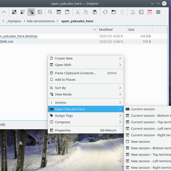
Task: Sort by Modified column
Action: point(112,29)
